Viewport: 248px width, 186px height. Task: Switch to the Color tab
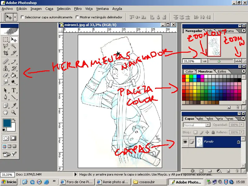point(189,71)
